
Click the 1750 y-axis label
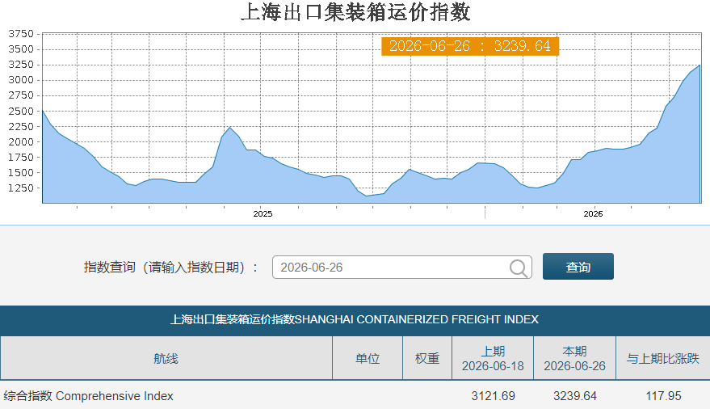click(x=21, y=157)
